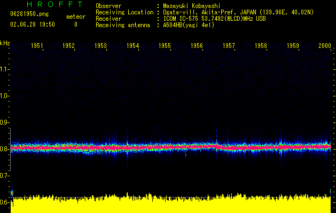
Task: Click the meteor count value 0
Action: (x=76, y=24)
